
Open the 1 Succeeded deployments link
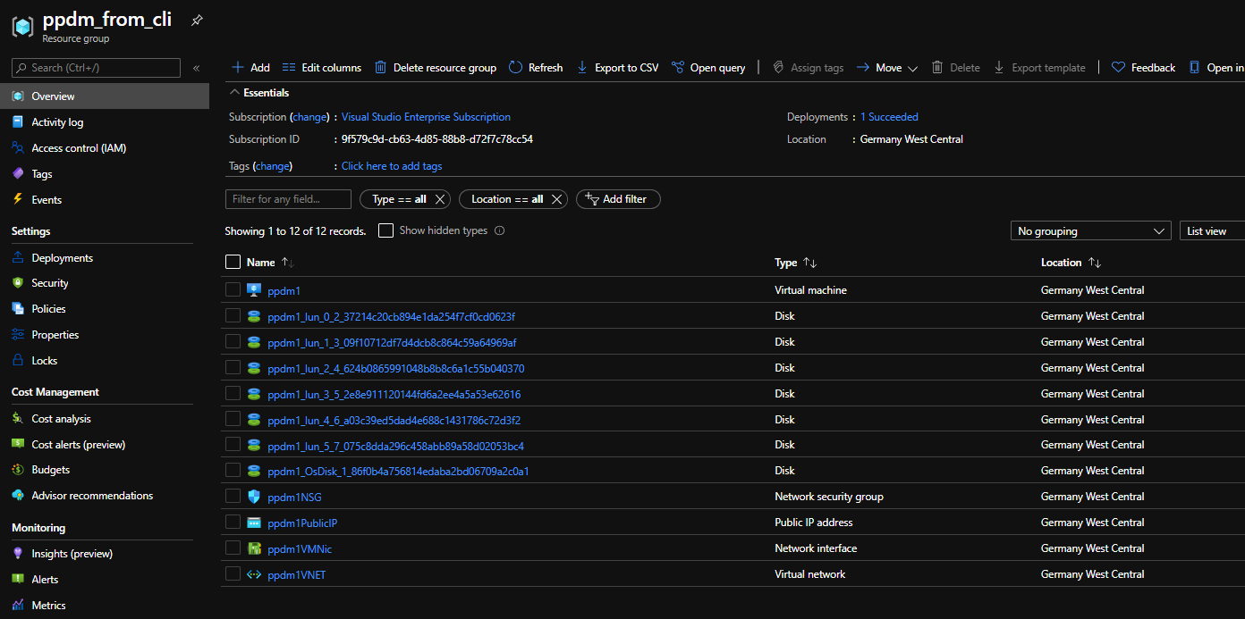[x=889, y=117]
